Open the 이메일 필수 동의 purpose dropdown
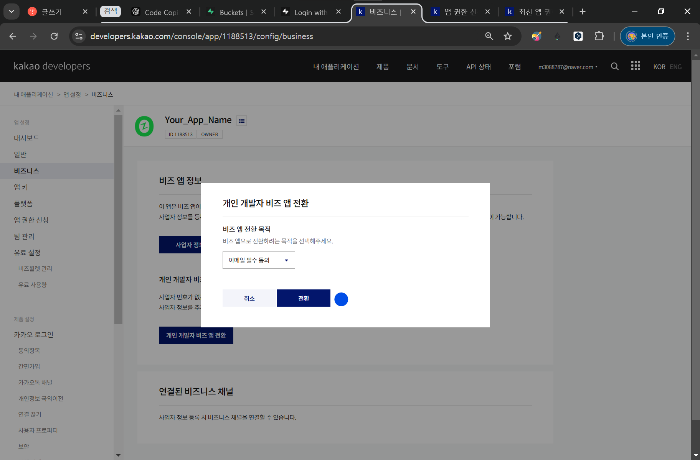The width and height of the screenshot is (700, 460). coord(259,260)
